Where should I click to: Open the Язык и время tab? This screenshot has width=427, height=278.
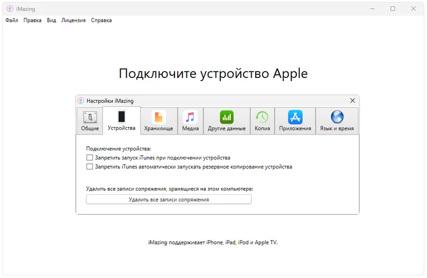point(337,121)
